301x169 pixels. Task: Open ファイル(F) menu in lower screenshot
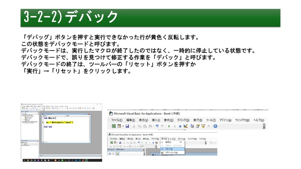tap(113, 139)
